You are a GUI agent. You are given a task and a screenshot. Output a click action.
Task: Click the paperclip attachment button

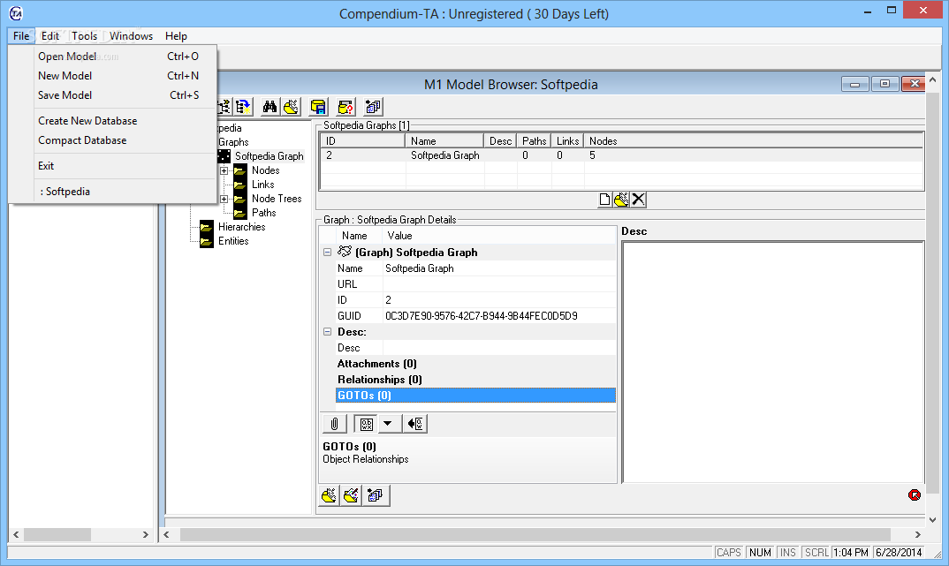point(334,424)
